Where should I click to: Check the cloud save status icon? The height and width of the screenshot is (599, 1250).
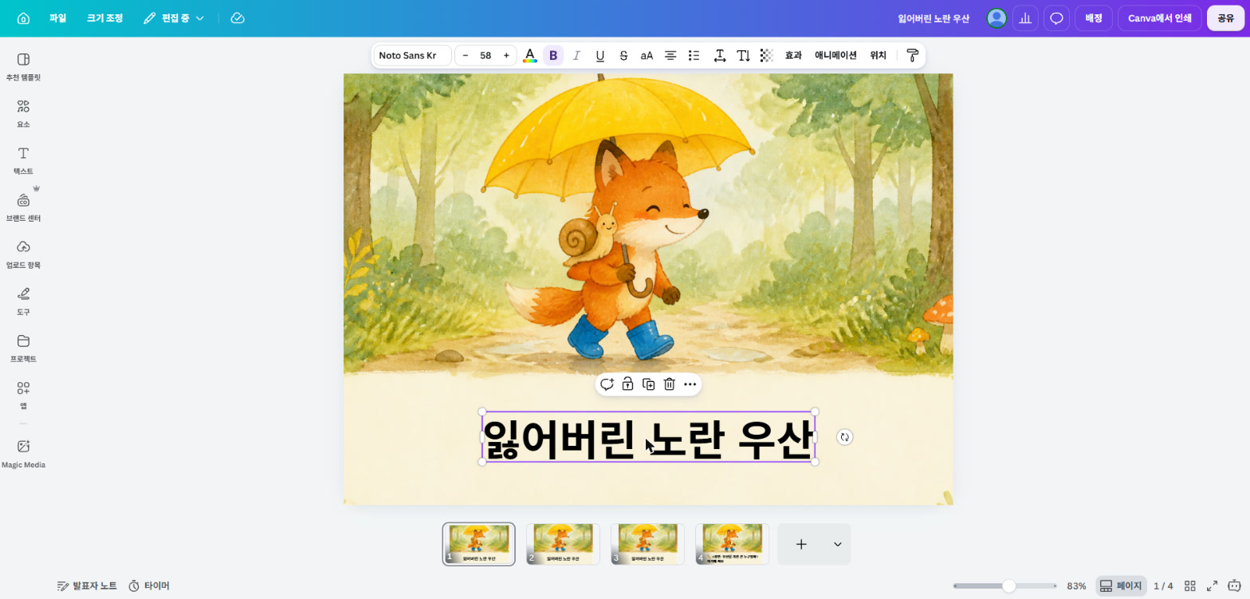(238, 18)
